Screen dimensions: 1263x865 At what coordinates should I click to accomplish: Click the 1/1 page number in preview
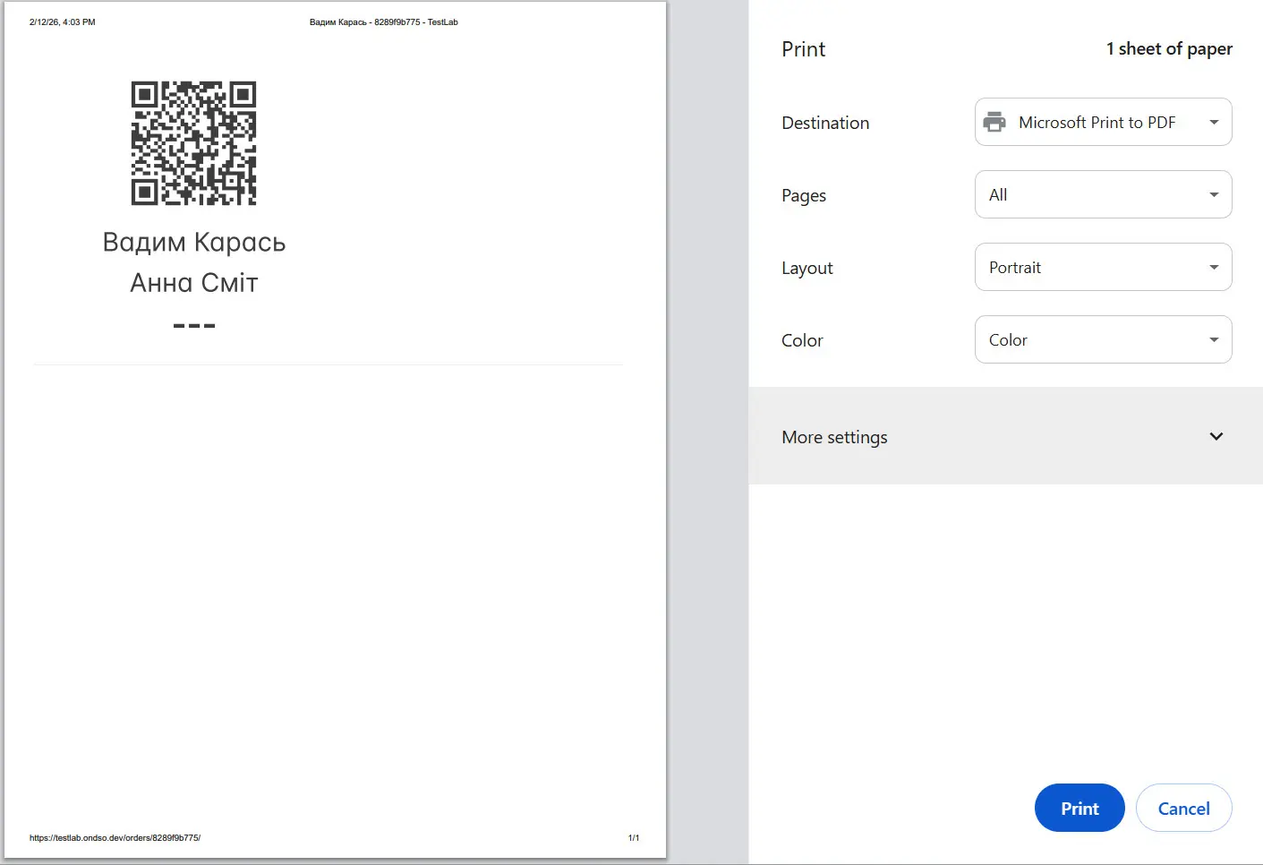(634, 838)
